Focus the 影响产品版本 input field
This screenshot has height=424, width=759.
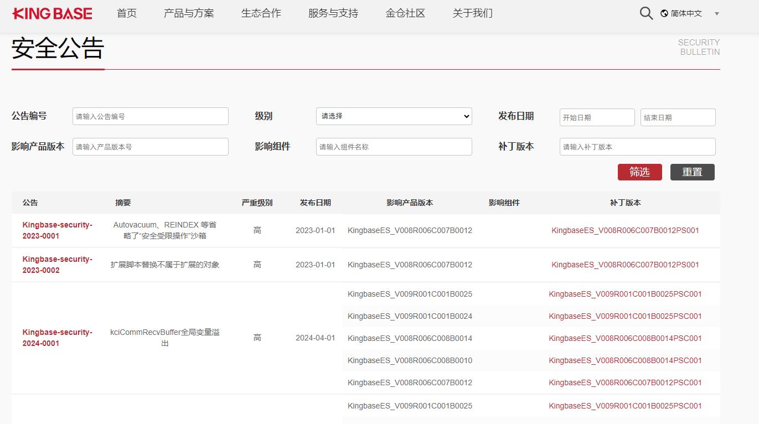[x=151, y=147]
